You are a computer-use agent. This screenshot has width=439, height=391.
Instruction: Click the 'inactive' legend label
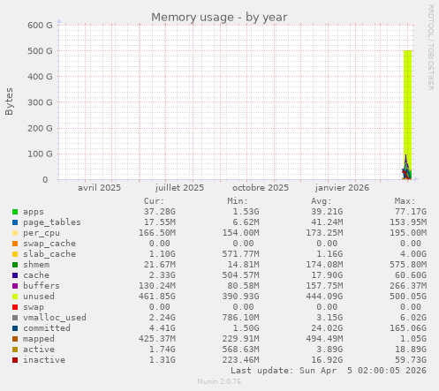[x=44, y=360]
